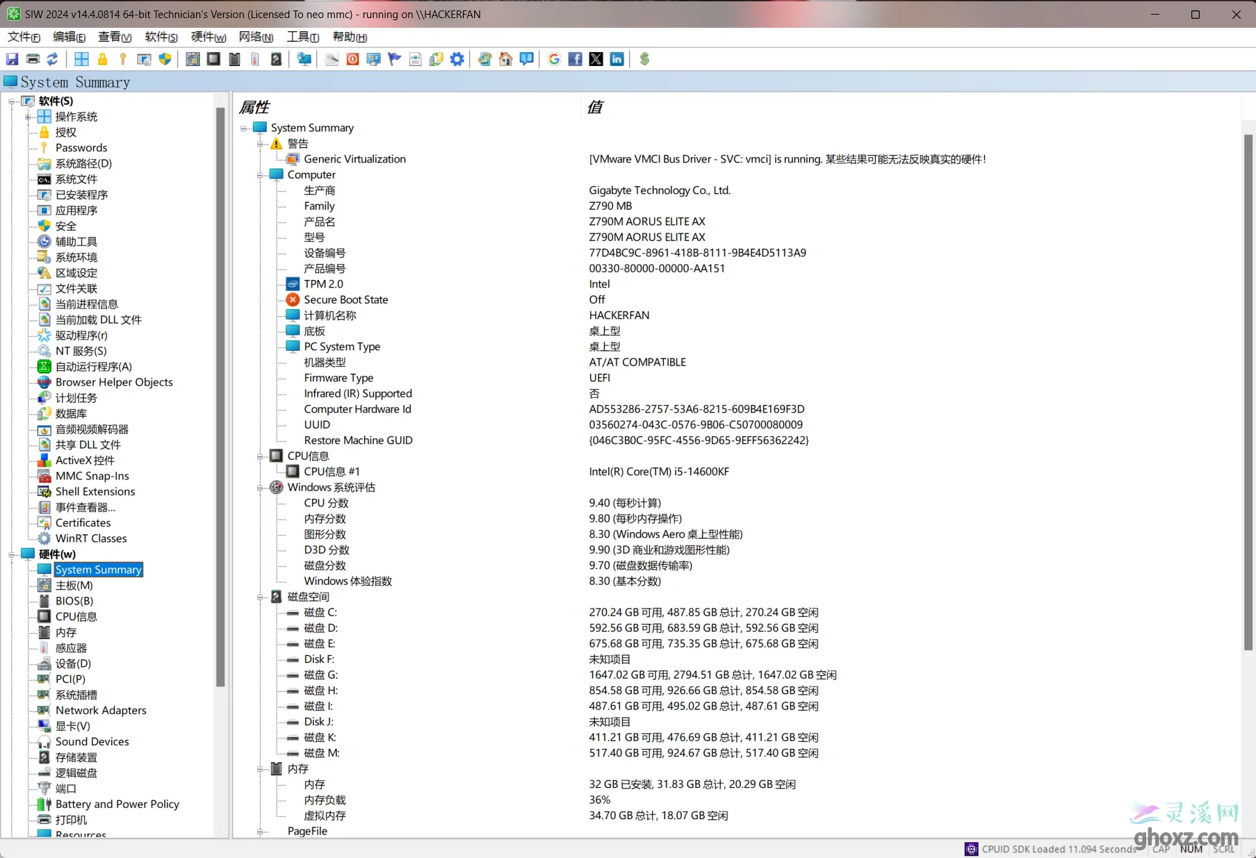Image resolution: width=1256 pixels, height=858 pixels.
Task: Click the 磁盘 G: row
Action: pos(737,675)
